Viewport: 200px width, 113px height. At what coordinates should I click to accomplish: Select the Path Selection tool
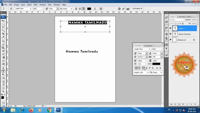pos(3,74)
